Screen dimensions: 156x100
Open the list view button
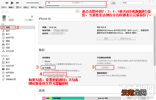pos(113,3)
